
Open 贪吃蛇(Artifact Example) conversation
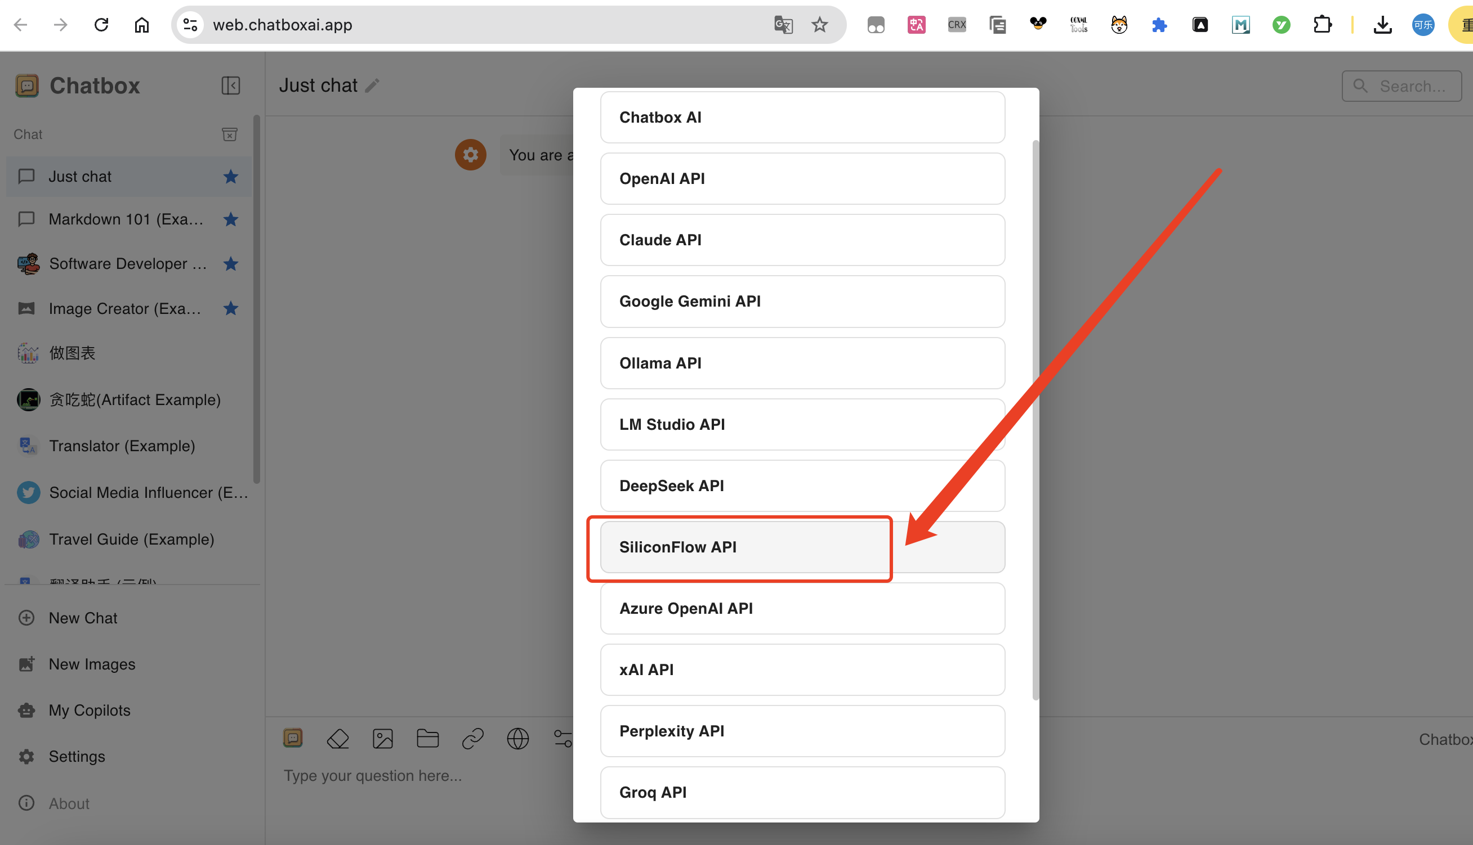(129, 400)
